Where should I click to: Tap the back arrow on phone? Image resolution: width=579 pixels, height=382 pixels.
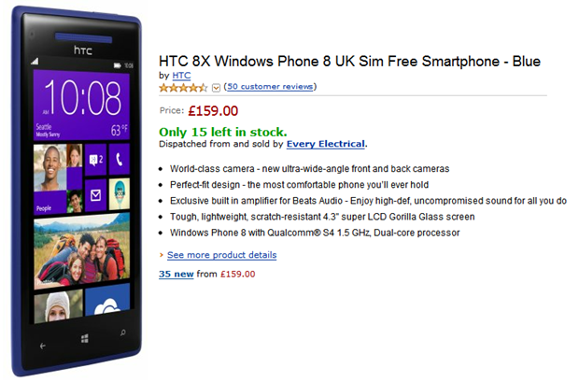[x=42, y=347]
